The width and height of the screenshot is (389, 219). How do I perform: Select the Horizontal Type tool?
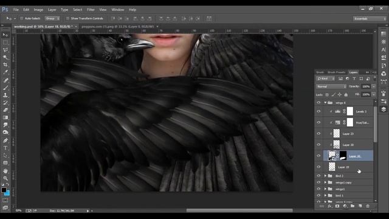(x=5, y=148)
